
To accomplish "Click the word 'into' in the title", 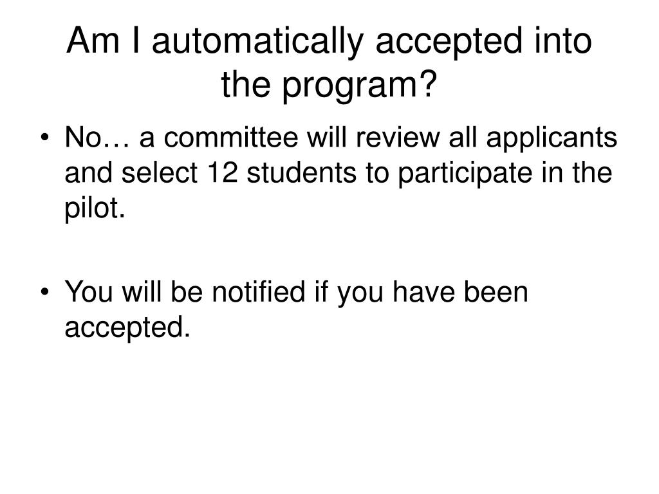I will pyautogui.click(x=564, y=41).
